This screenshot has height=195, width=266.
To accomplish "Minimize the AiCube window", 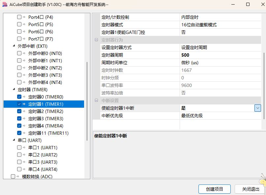I will coord(233,4).
